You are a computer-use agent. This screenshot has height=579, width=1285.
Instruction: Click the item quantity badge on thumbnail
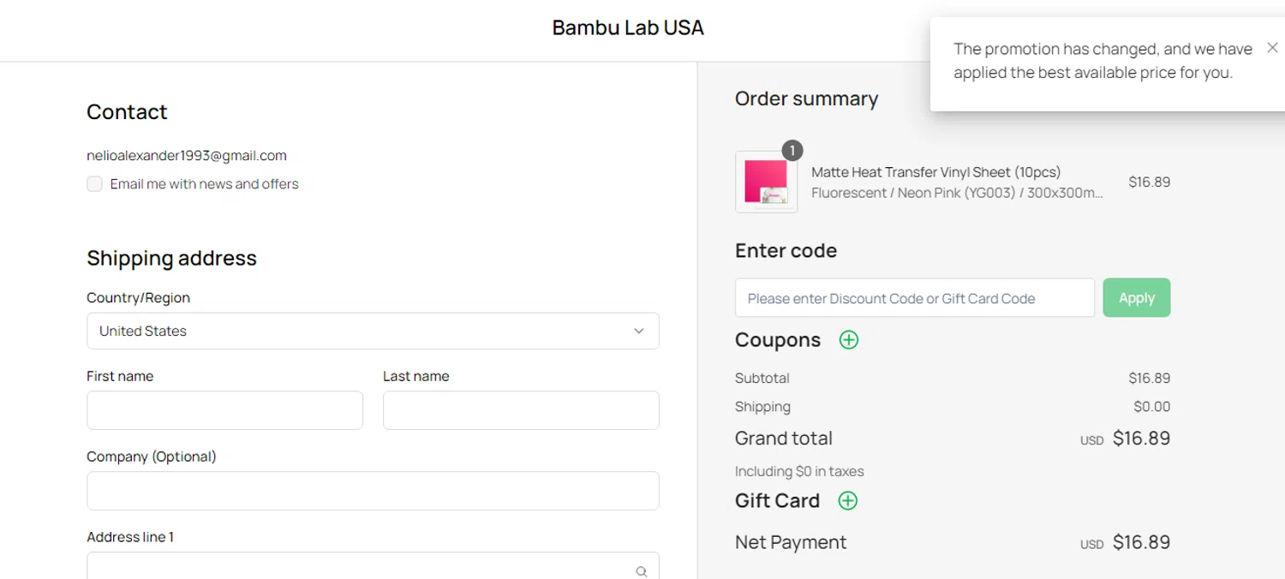click(792, 151)
